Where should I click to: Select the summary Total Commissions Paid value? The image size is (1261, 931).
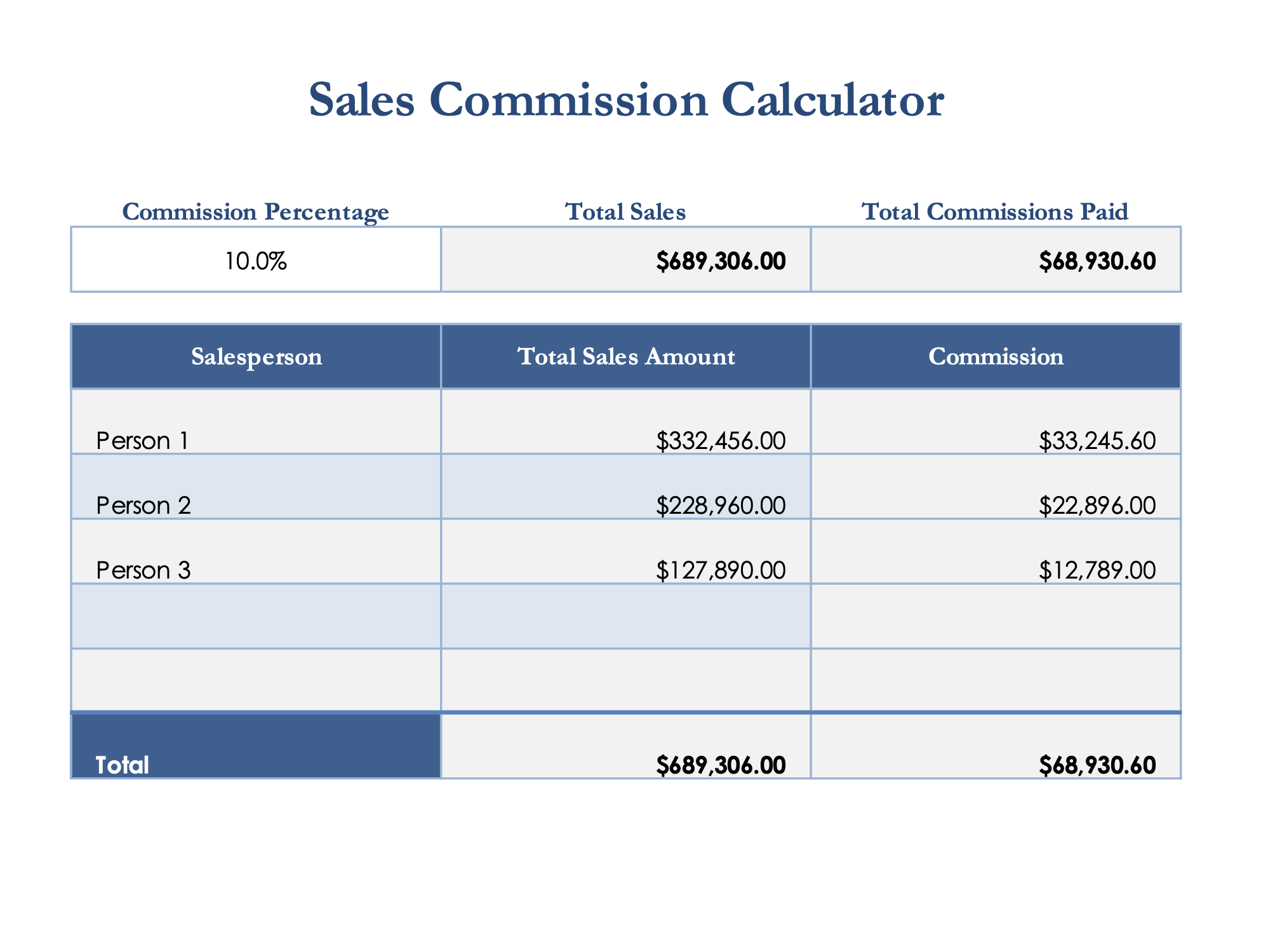point(1097,261)
